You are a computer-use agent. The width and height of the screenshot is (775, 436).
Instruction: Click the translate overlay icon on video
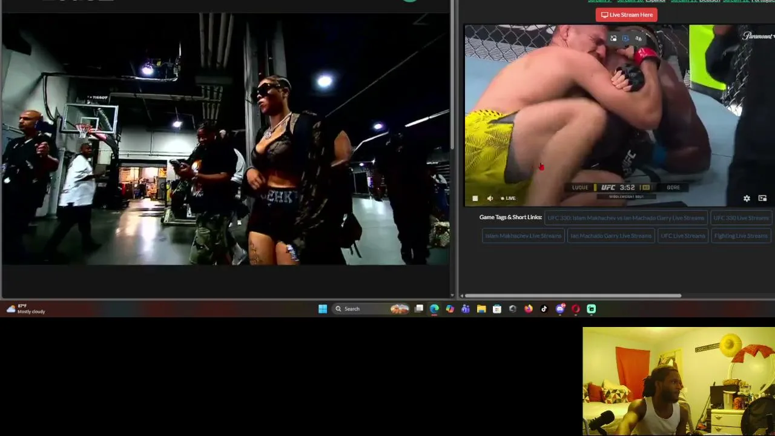(x=639, y=38)
